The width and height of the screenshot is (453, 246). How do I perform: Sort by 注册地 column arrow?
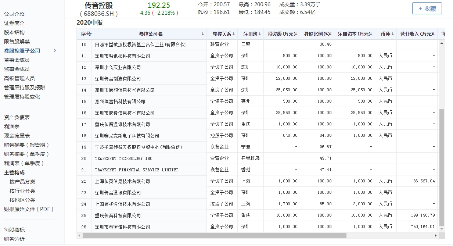point(259,34)
